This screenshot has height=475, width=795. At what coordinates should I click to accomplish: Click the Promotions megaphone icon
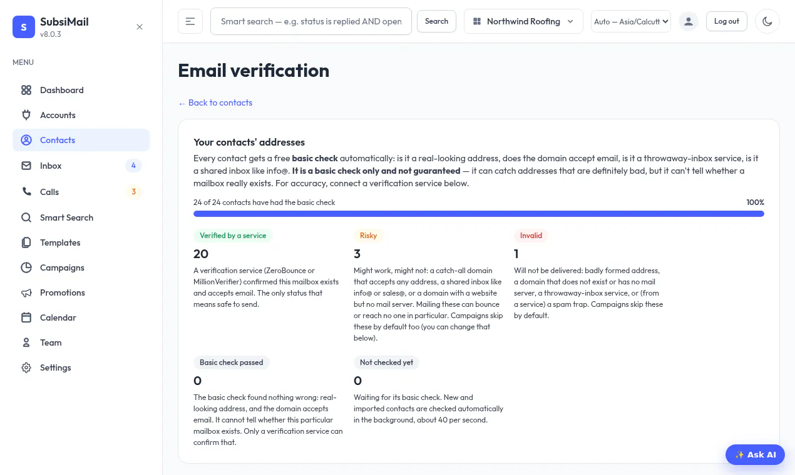coord(26,292)
